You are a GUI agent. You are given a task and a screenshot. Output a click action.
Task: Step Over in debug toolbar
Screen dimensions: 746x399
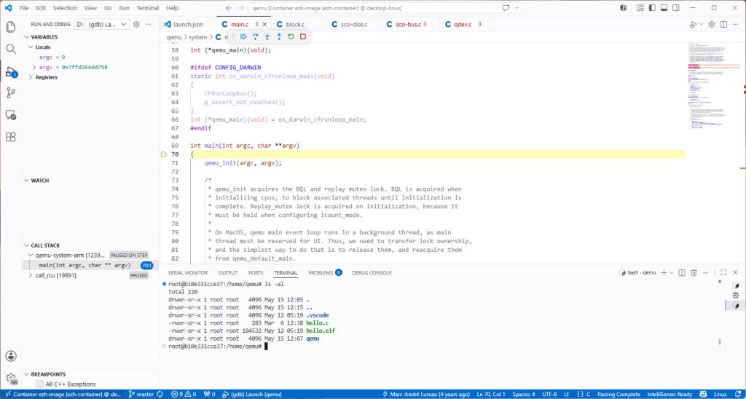point(256,36)
